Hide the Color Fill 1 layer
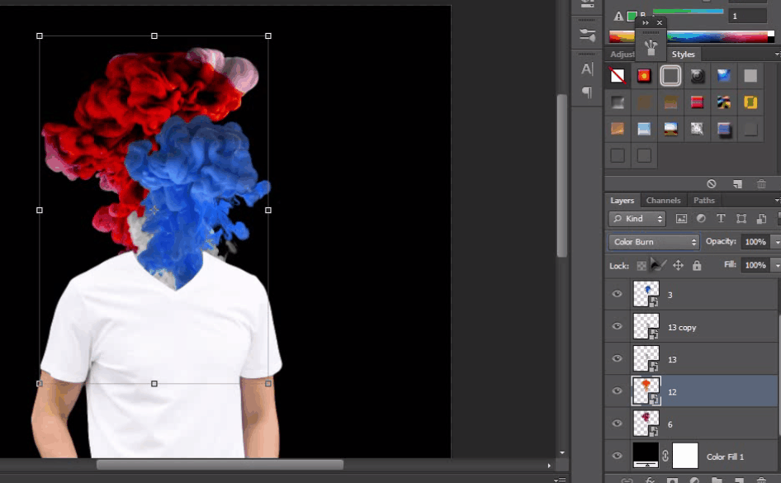The width and height of the screenshot is (781, 483). click(x=617, y=456)
